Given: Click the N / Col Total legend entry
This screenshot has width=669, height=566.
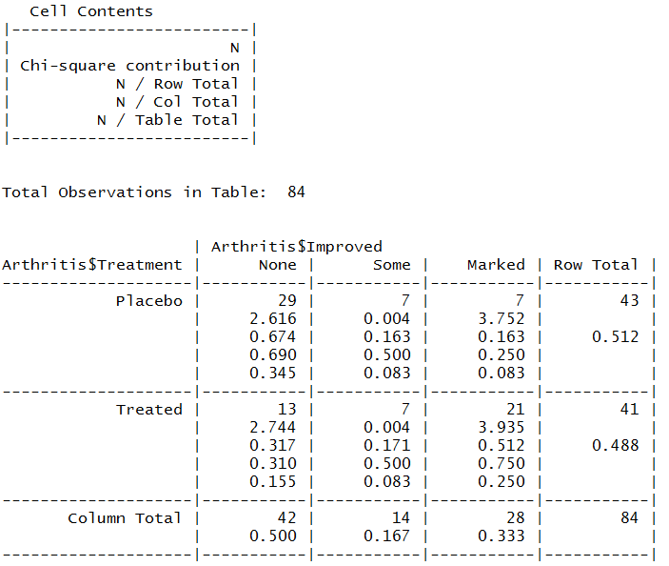Looking at the screenshot, I should click(177, 102).
